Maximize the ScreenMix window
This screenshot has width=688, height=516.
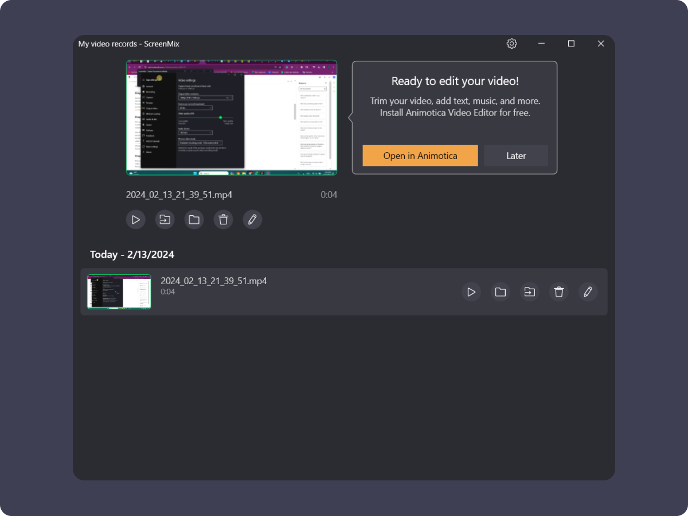[x=571, y=44]
